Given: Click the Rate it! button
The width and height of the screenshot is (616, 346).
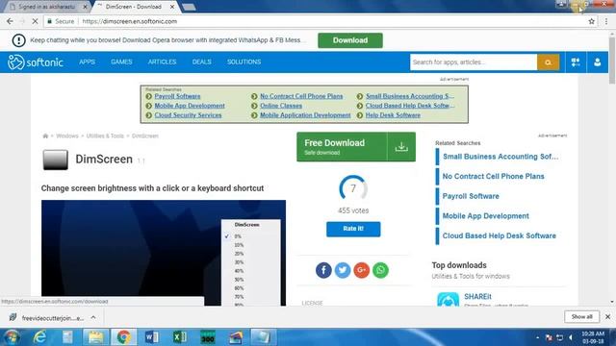Looking at the screenshot, I should tap(353, 229).
